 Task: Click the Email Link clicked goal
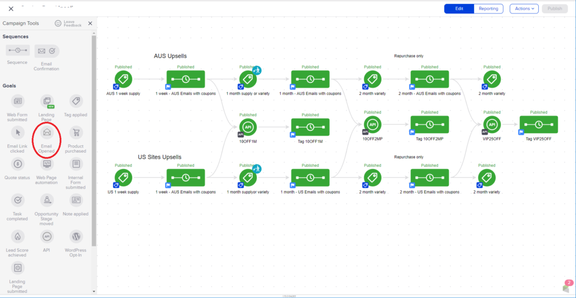click(17, 132)
